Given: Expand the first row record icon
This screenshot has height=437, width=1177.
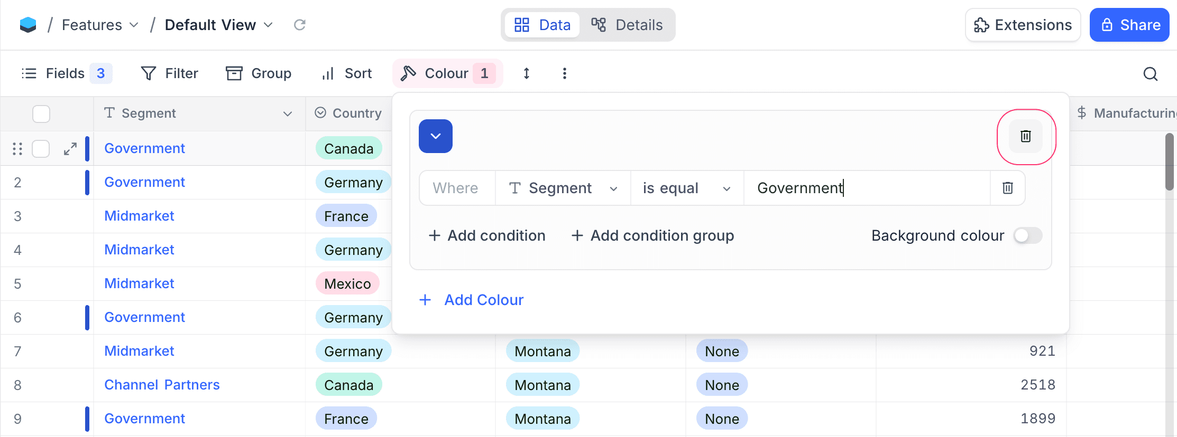Looking at the screenshot, I should click(x=70, y=149).
